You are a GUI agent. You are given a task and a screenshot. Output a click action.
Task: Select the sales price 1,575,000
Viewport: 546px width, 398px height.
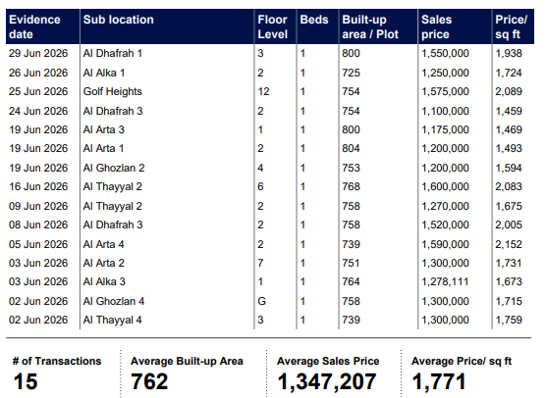click(445, 91)
